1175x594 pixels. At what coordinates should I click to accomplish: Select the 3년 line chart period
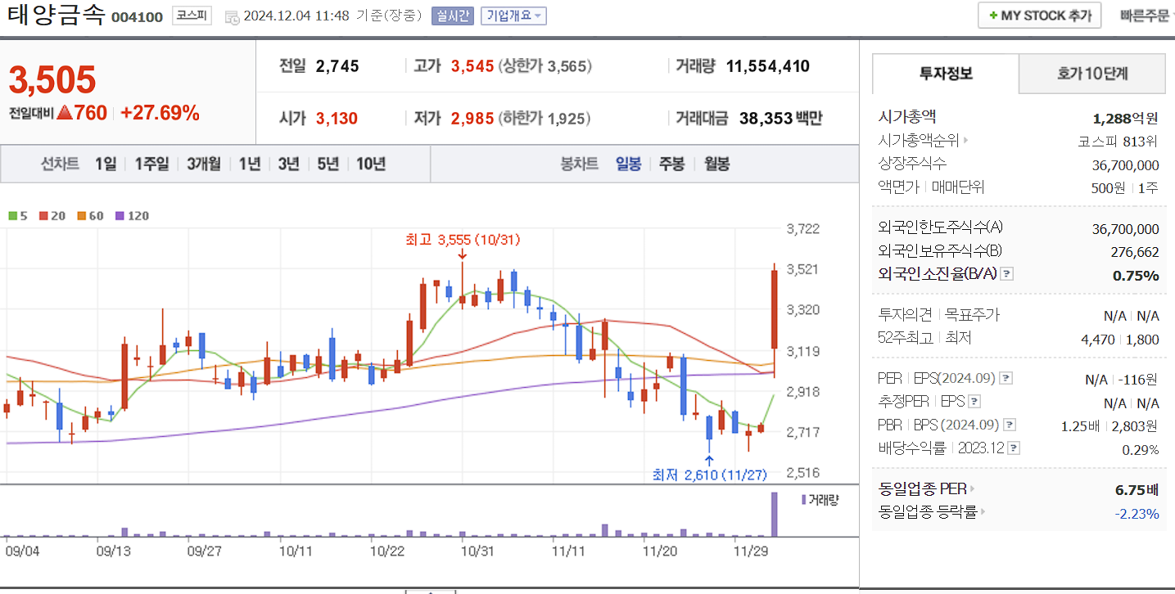click(x=288, y=164)
